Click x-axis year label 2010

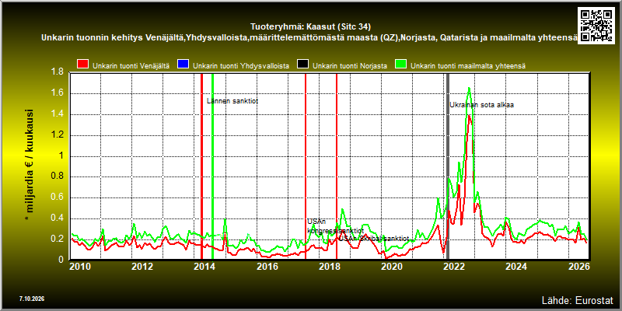tap(80, 266)
